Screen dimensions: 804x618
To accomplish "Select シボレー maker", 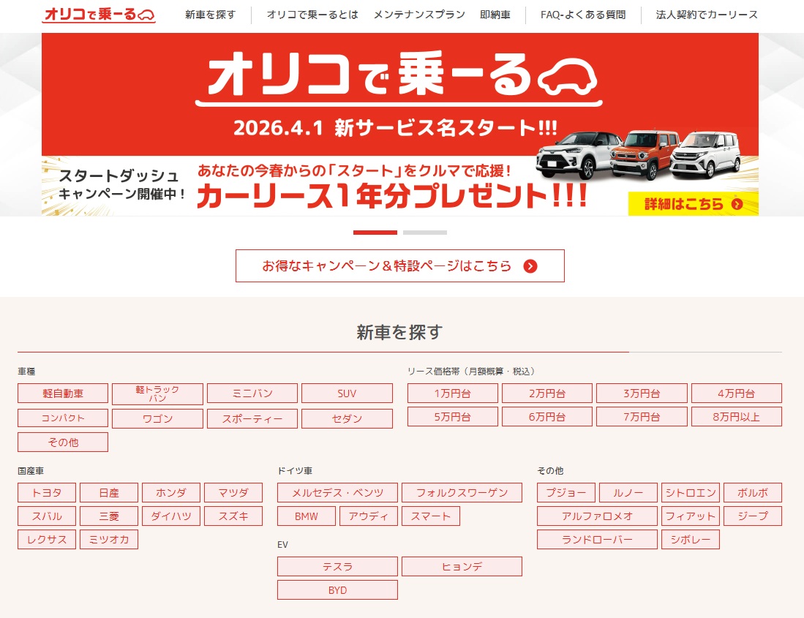I will (691, 540).
